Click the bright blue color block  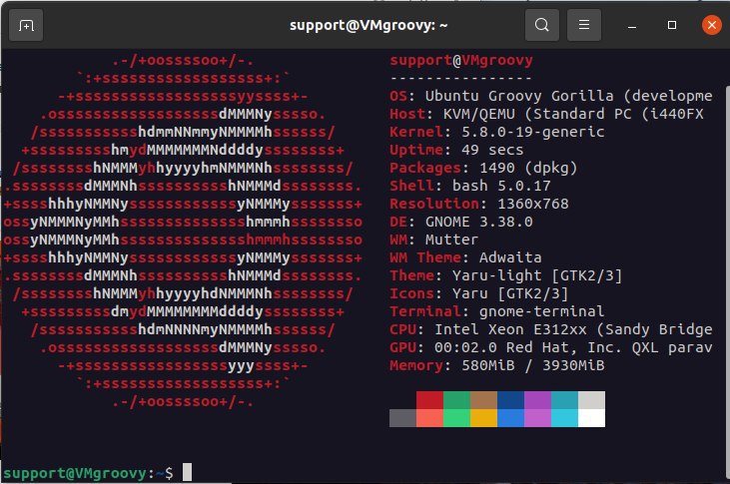tap(510, 418)
